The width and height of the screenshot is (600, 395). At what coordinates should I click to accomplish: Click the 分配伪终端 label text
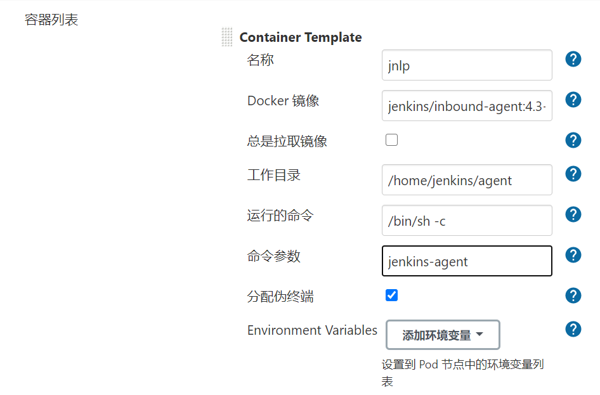[280, 297]
